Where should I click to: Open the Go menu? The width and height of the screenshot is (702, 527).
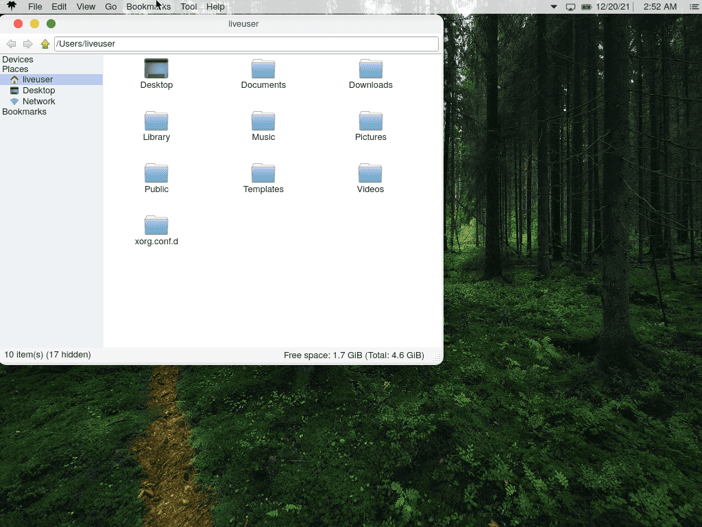click(x=110, y=6)
